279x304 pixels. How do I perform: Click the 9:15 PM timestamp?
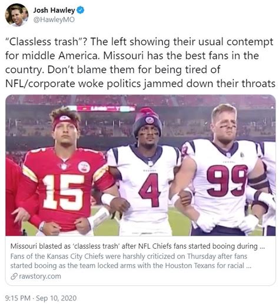click(x=18, y=298)
